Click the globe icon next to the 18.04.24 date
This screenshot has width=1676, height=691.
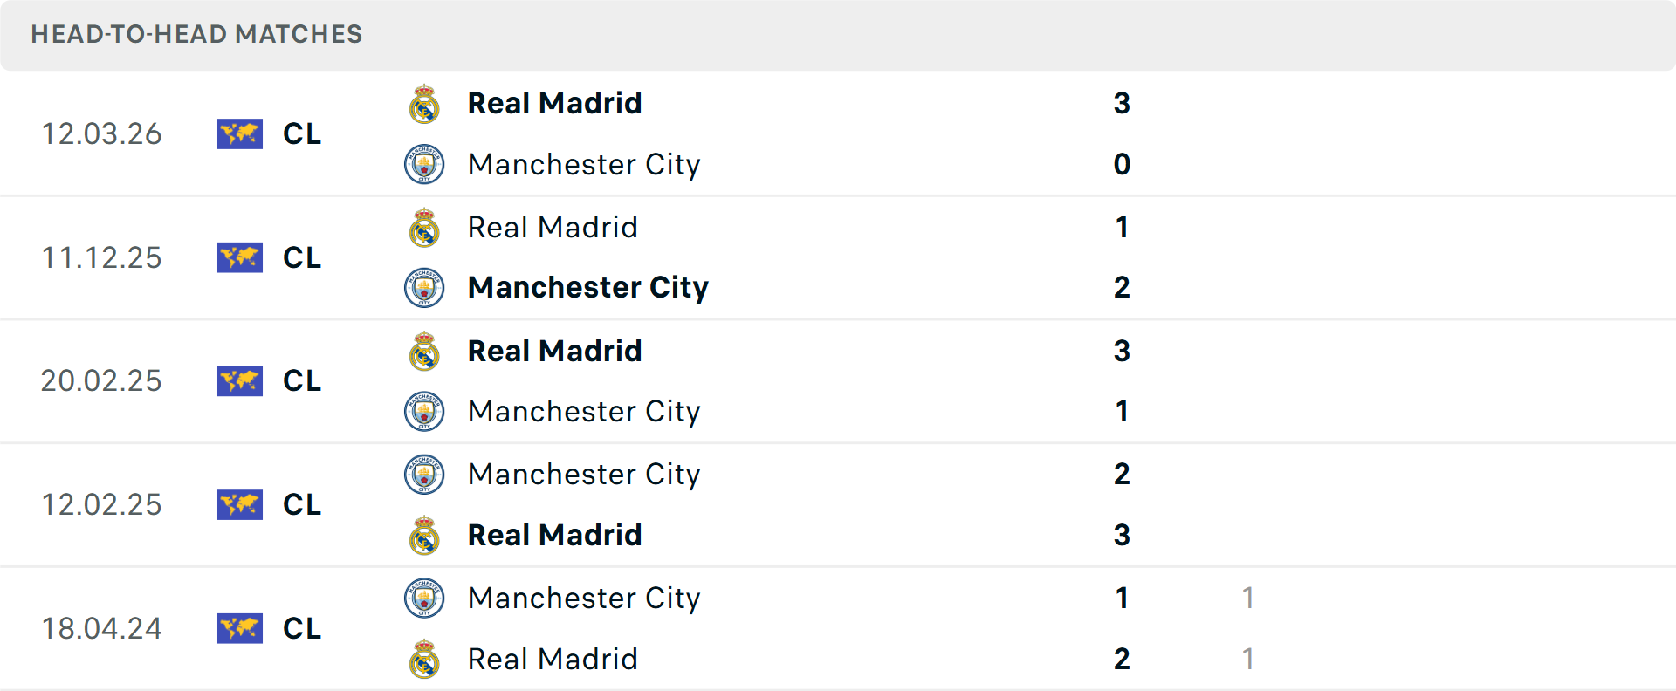[239, 628]
